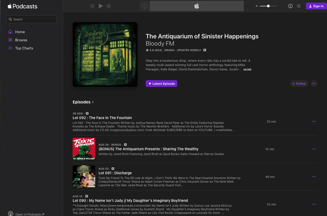Click the Lot 092 episode description text
This screenshot has height=216, width=327.
click(x=153, y=126)
